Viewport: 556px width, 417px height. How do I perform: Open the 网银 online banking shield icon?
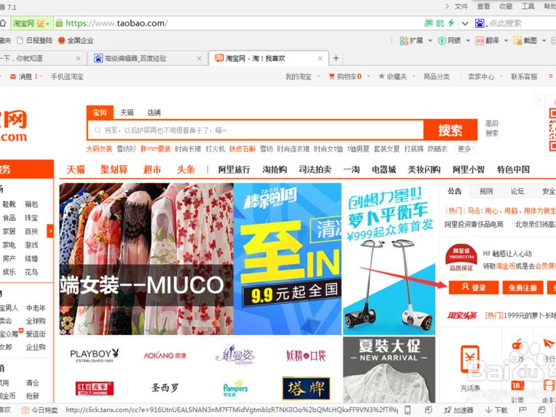click(x=442, y=41)
